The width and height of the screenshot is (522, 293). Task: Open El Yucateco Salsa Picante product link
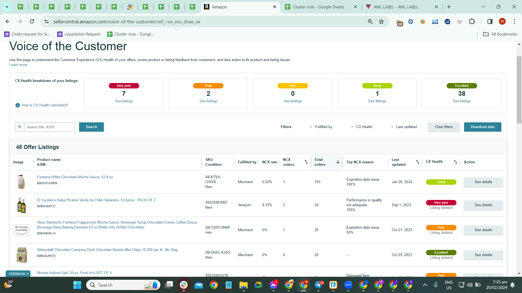pos(96,200)
